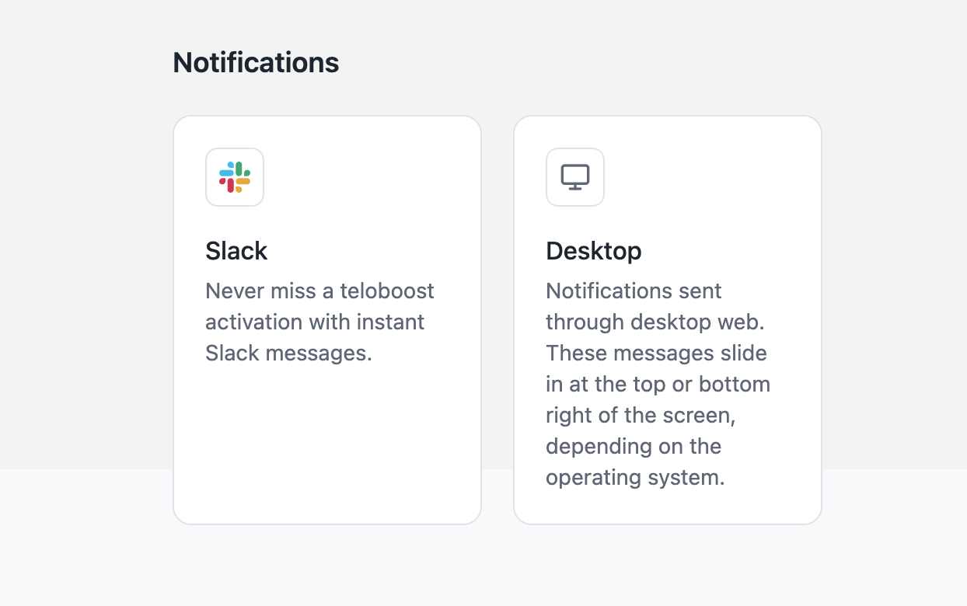Screen dimensions: 967x606
Task: Click the Slack logo icon
Action: [235, 177]
